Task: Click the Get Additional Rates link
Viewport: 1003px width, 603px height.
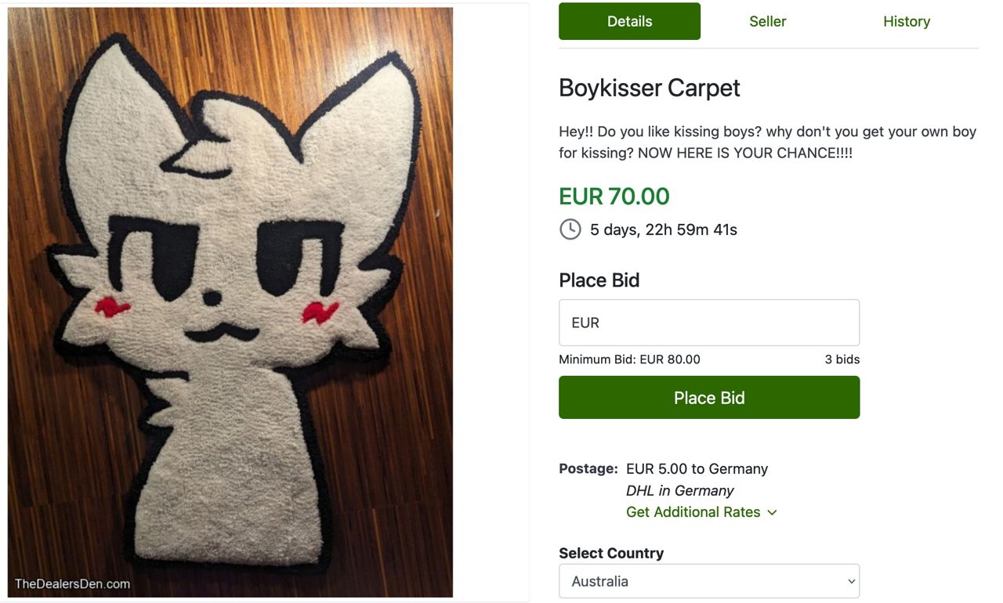Action: click(693, 512)
